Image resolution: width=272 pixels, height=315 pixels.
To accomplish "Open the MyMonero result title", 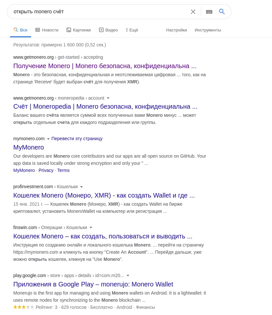I will click(x=29, y=147).
